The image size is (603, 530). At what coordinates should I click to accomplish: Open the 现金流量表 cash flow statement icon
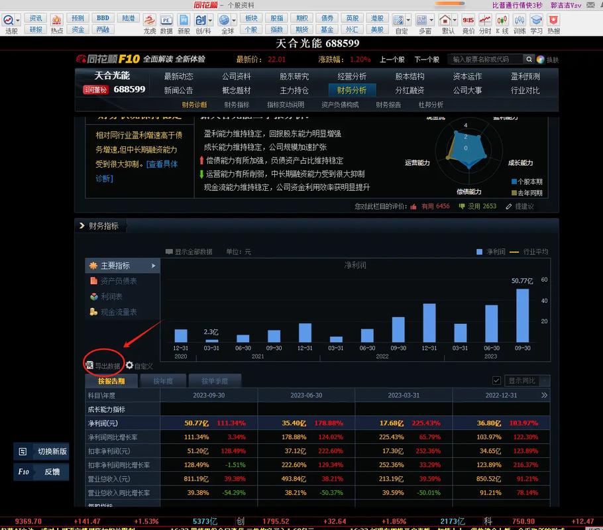[93, 312]
